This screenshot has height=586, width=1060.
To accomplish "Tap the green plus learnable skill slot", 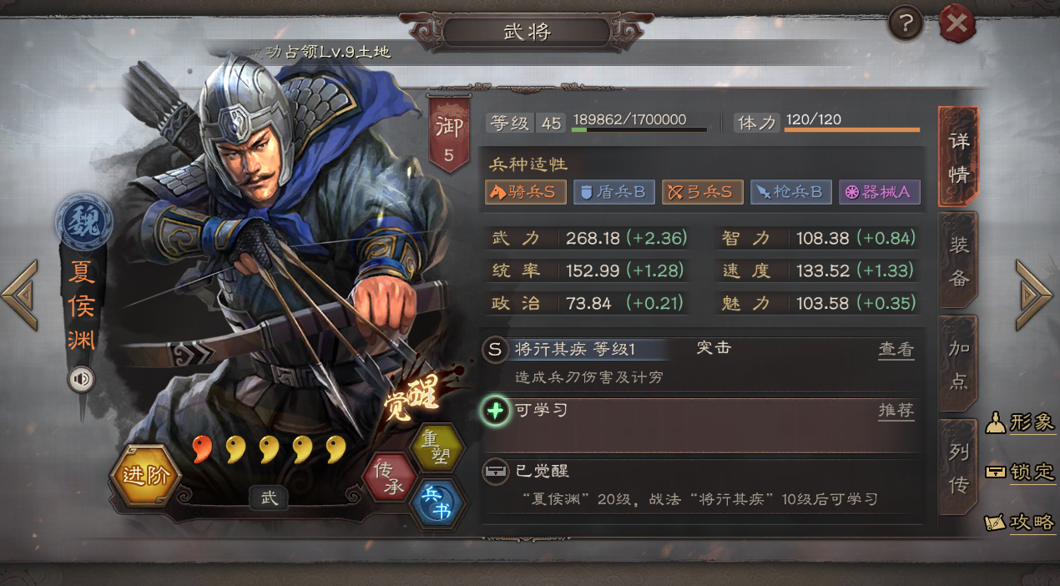I will pos(496,411).
